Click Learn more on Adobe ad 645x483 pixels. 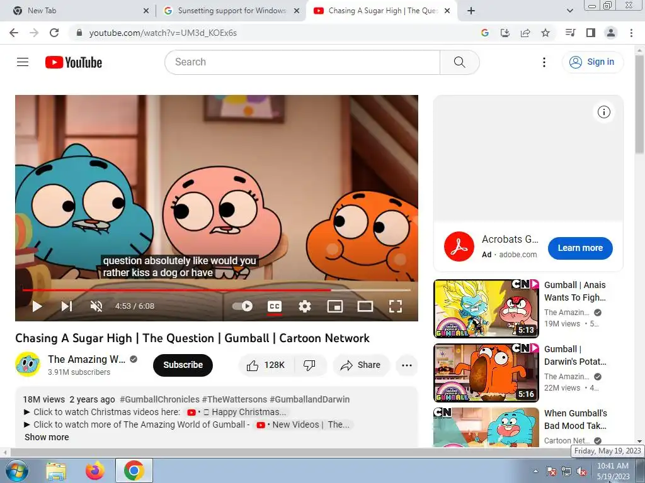[x=580, y=248]
